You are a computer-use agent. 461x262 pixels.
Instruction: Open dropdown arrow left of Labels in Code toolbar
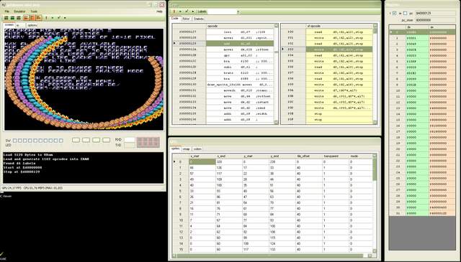(x=193, y=11)
